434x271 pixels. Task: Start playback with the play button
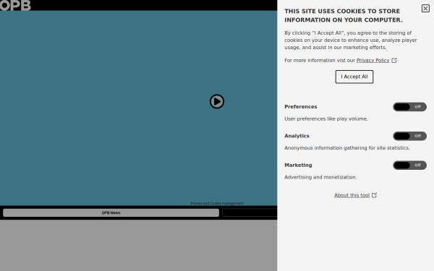pyautogui.click(x=217, y=101)
